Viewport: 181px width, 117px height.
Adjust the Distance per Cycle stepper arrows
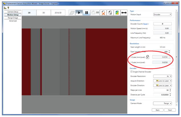pyautogui.click(x=170, y=95)
